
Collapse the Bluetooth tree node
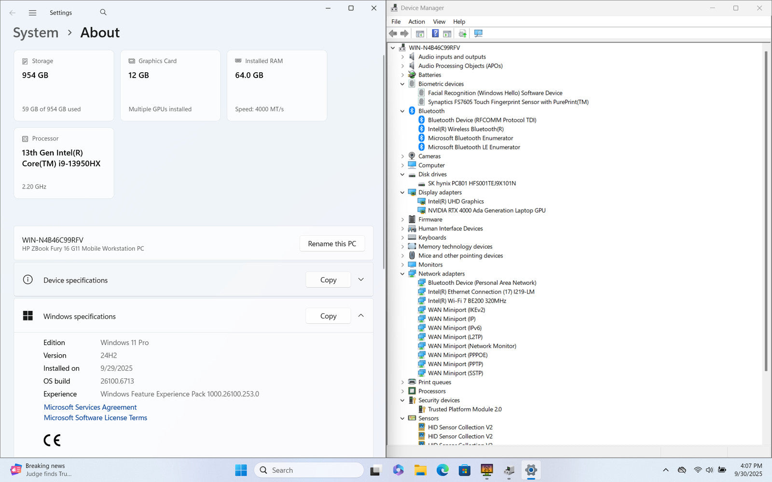coord(402,111)
